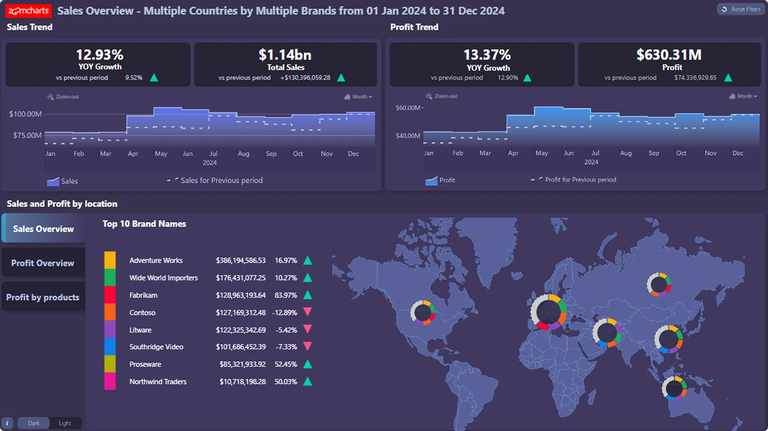Open the Profit Overview tab
Viewport: 768px width, 431px height.
coord(43,263)
